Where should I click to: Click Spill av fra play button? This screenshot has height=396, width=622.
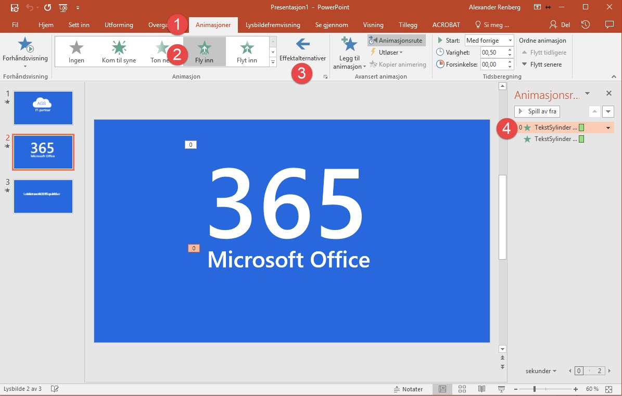coord(537,111)
